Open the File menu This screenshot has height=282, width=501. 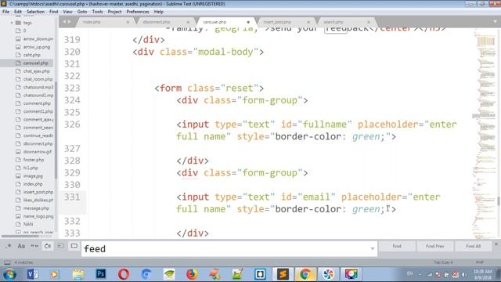[x=5, y=12]
